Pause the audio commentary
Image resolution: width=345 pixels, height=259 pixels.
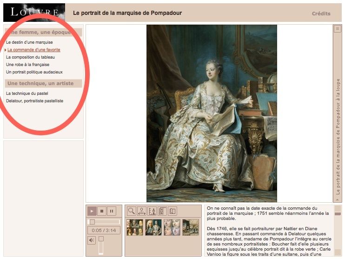pyautogui.click(x=112, y=211)
